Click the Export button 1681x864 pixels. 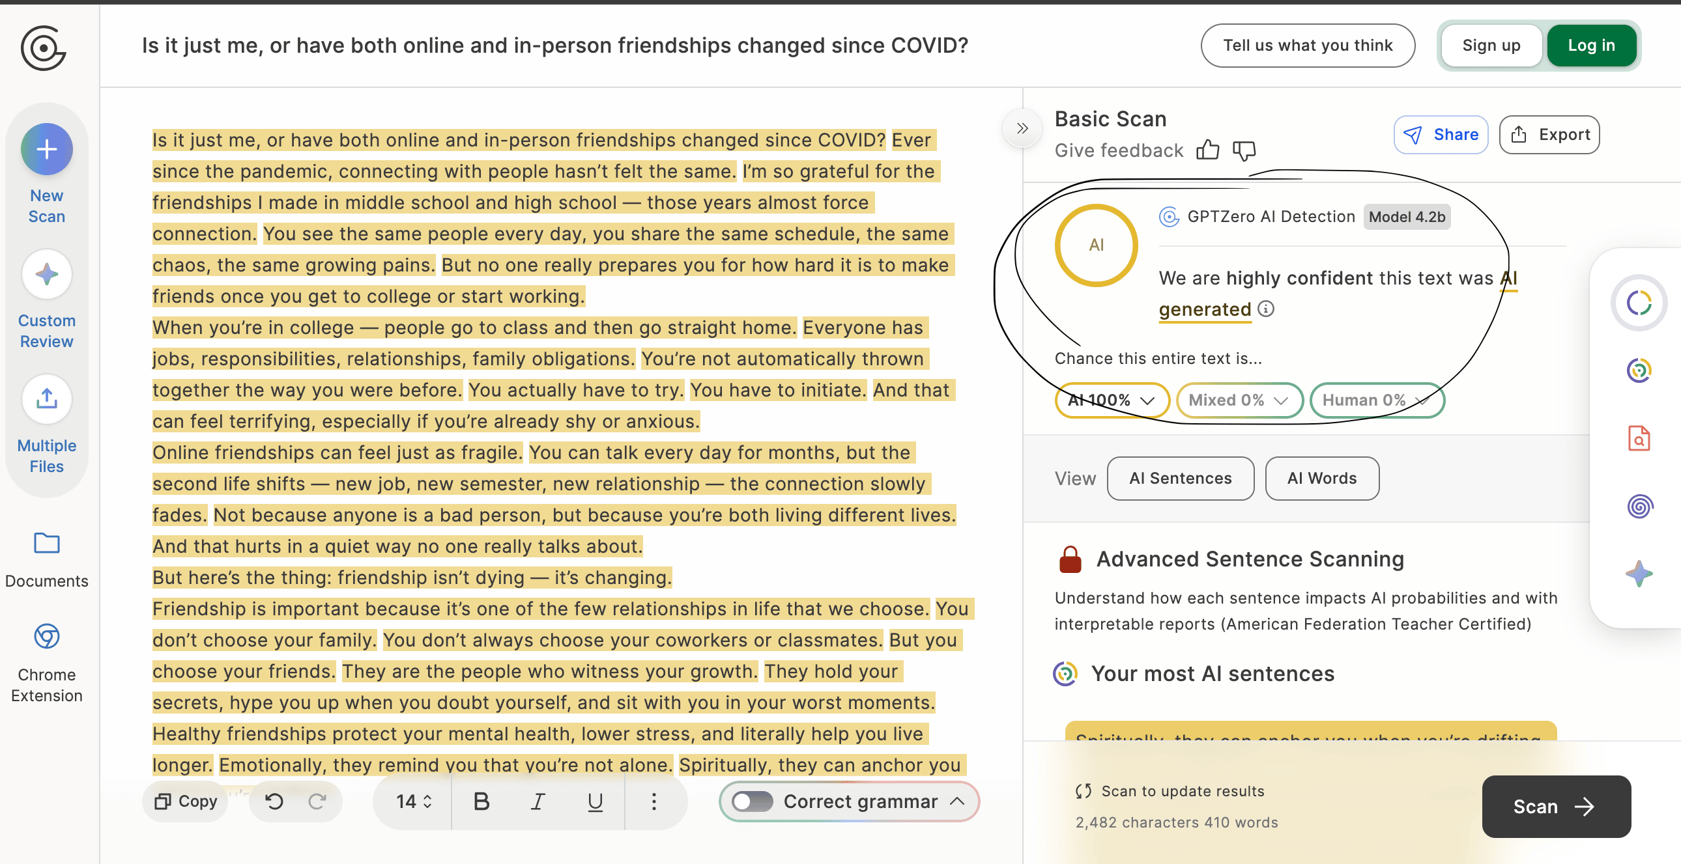point(1549,134)
